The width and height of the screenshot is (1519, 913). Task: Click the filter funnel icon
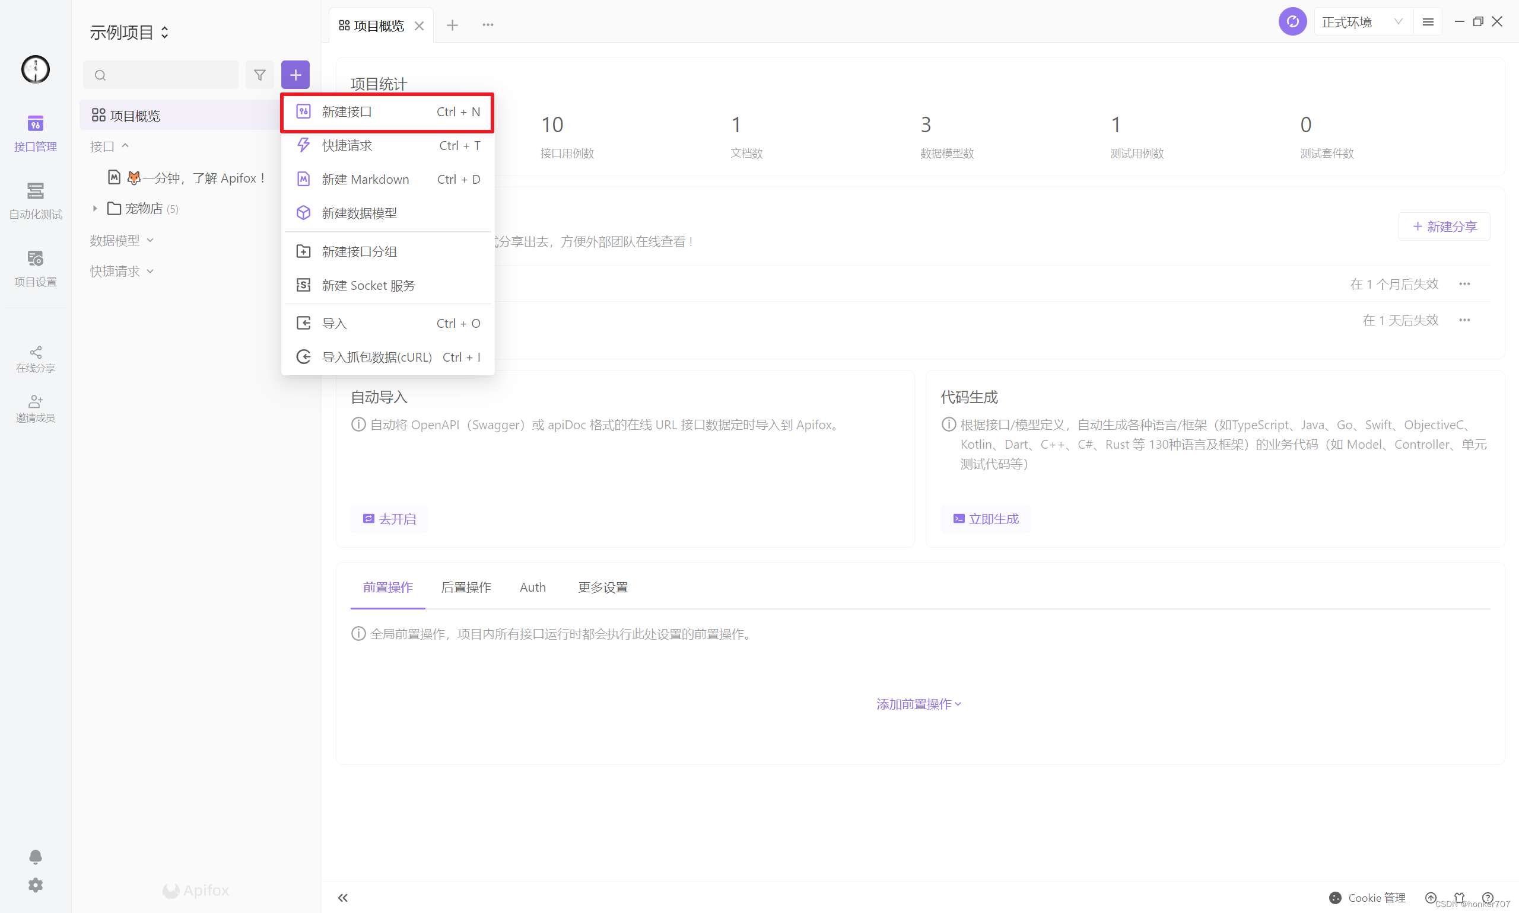coord(259,75)
